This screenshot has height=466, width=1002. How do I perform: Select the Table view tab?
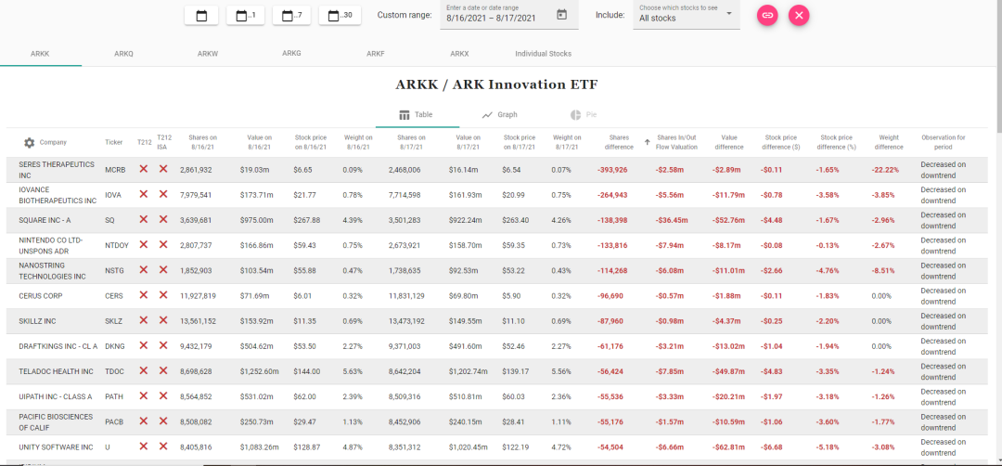[417, 115]
